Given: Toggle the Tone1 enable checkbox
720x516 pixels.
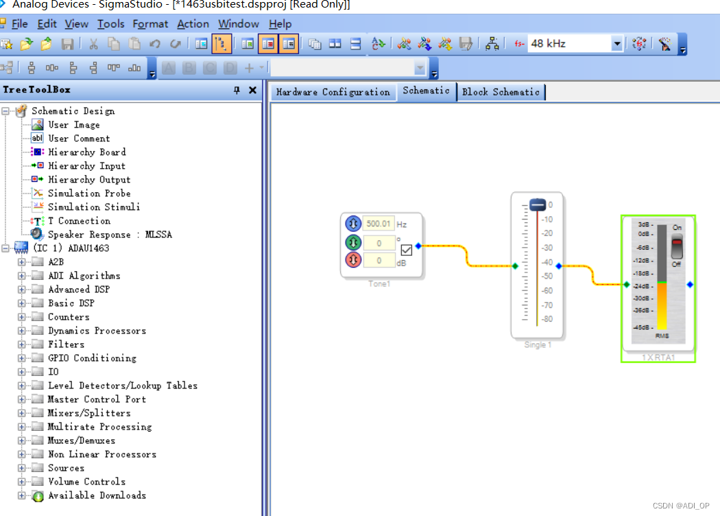Looking at the screenshot, I should 407,250.
